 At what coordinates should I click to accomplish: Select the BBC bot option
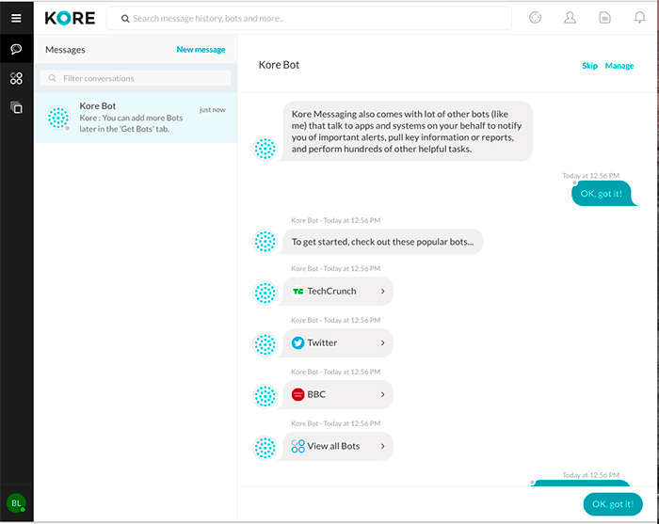coord(338,394)
